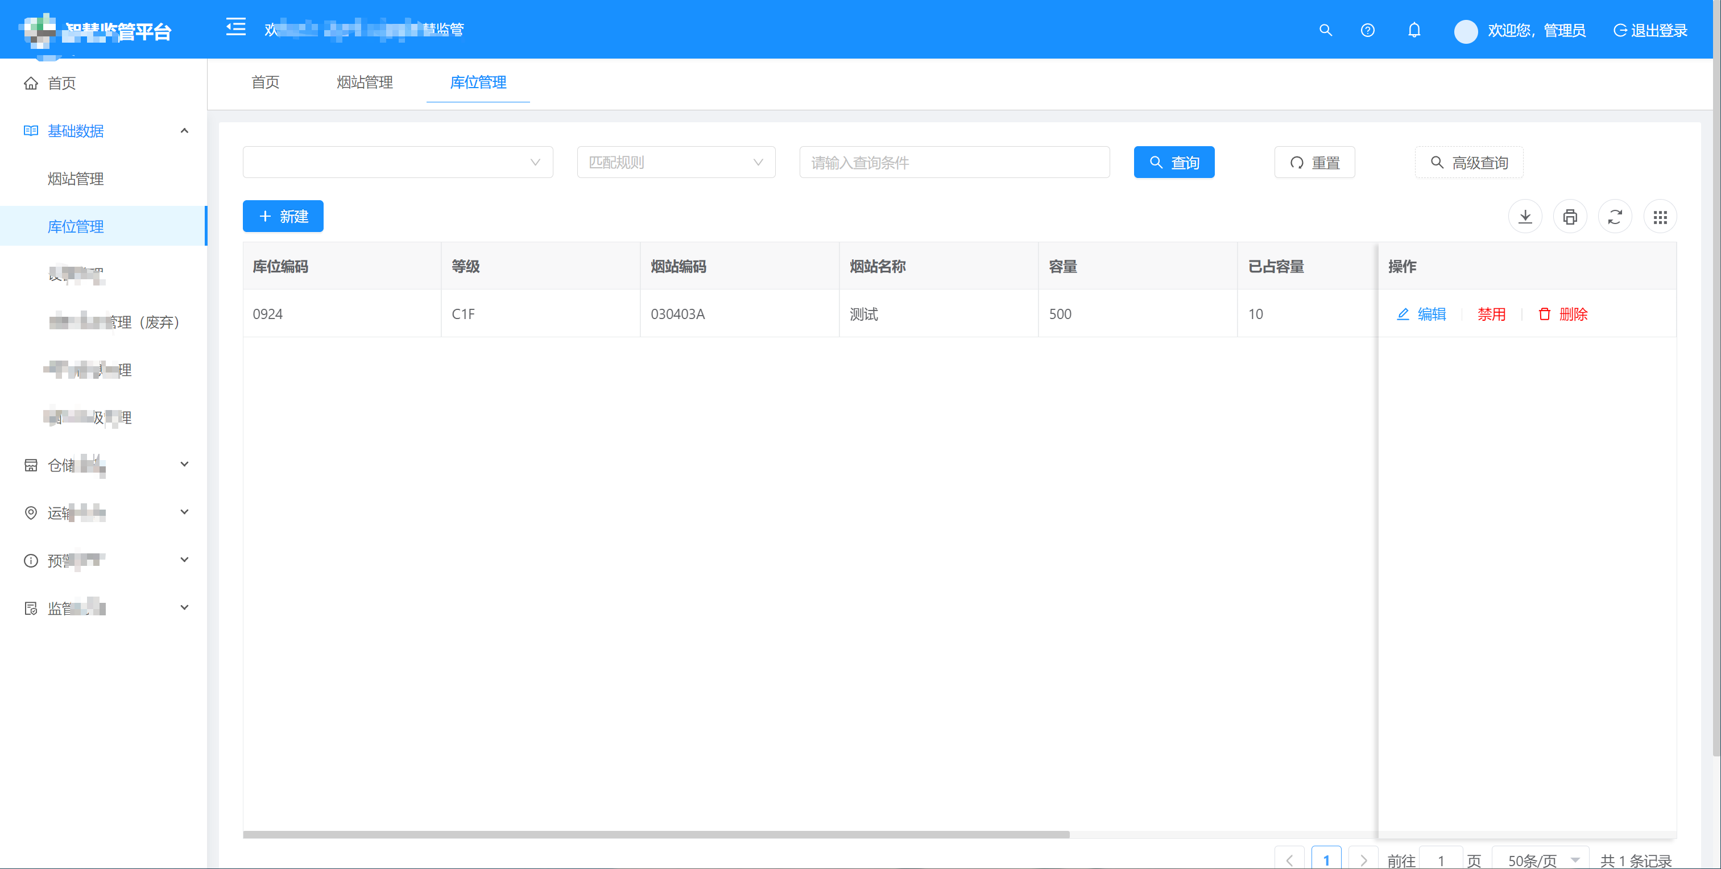Open the header search magnifier icon

[x=1326, y=30]
